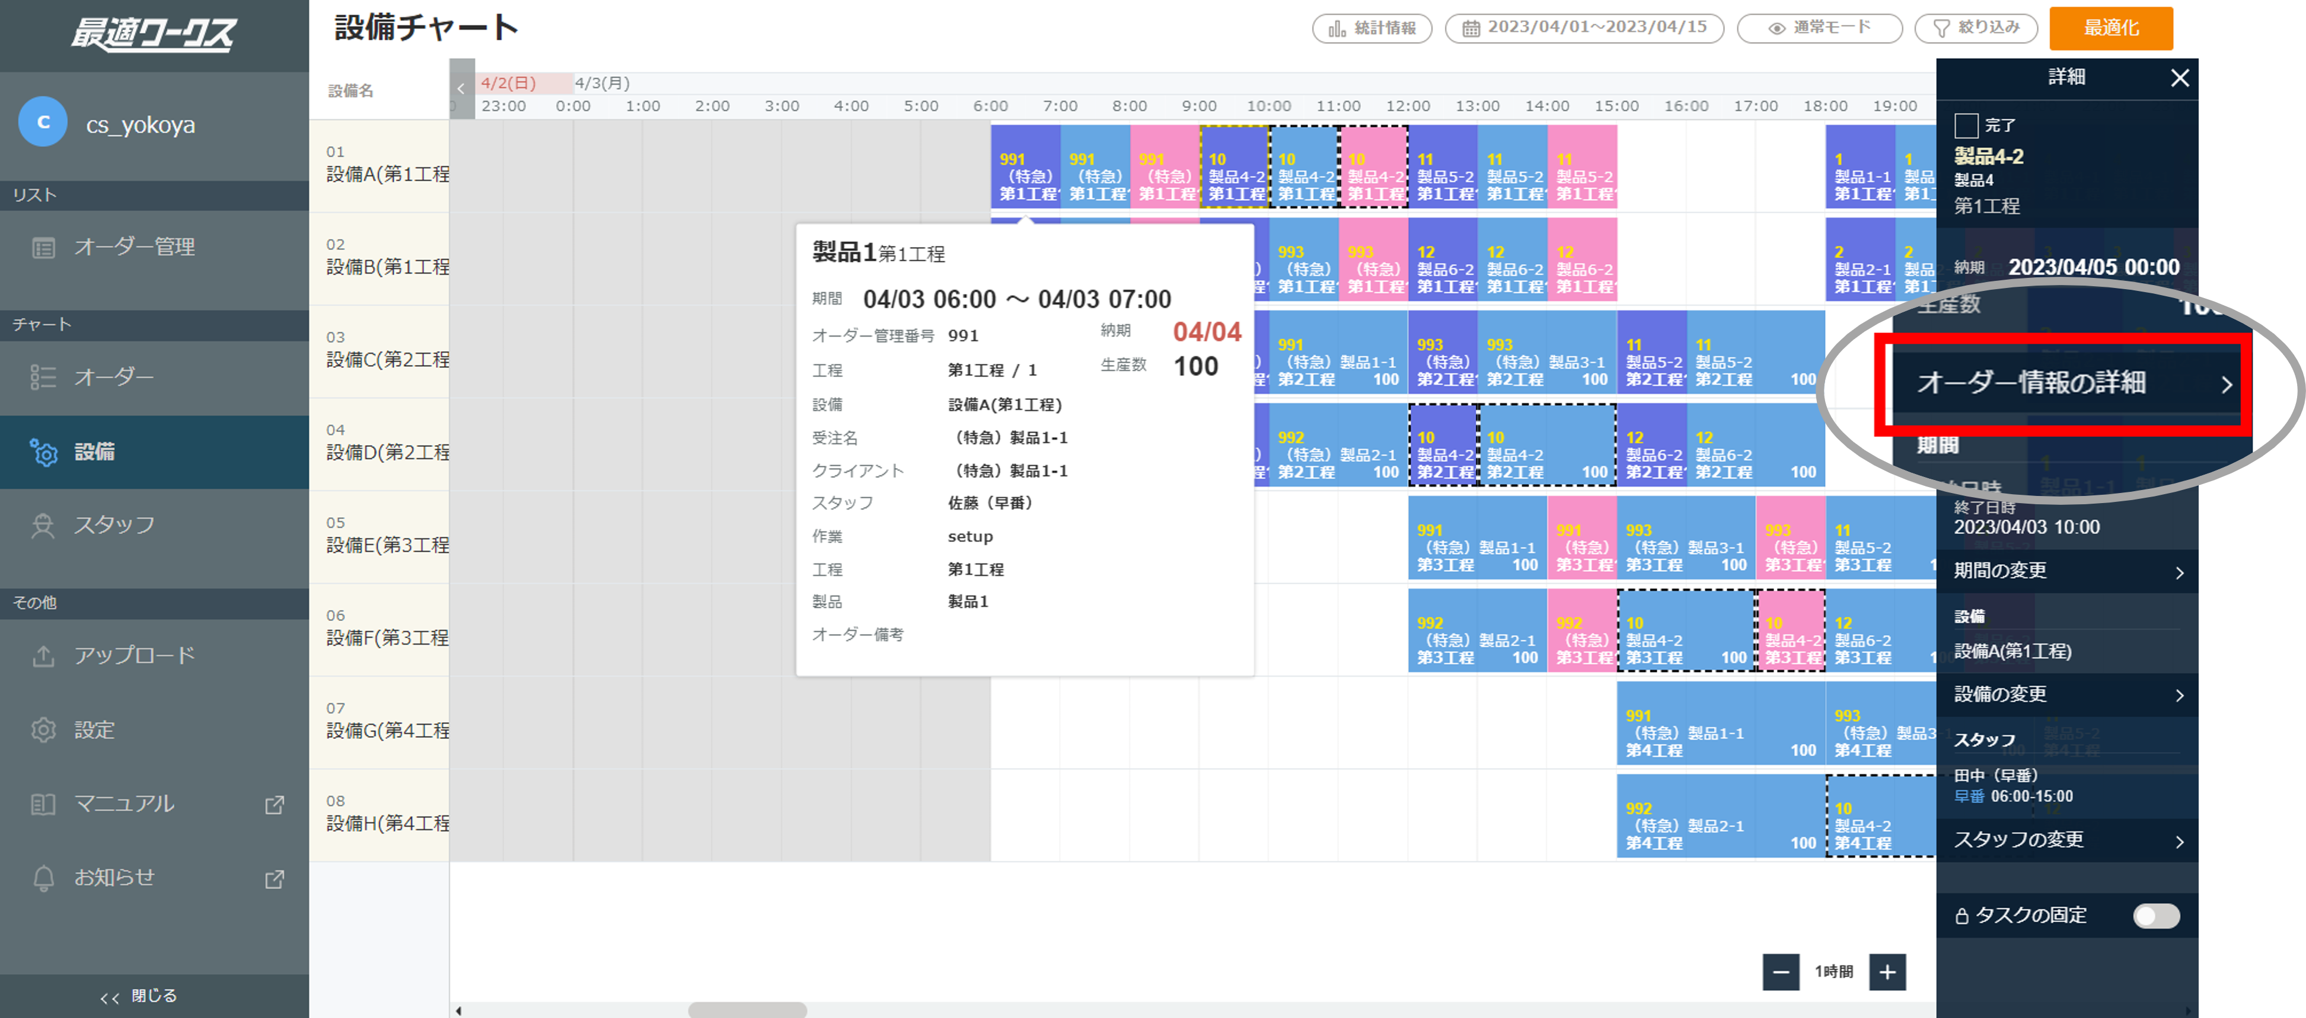The width and height of the screenshot is (2306, 1018).
Task: Click the upload arrow icon
Action: [x=43, y=656]
